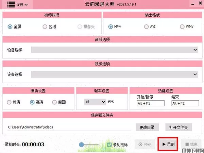Click the 输出格式 section header

point(153,15)
